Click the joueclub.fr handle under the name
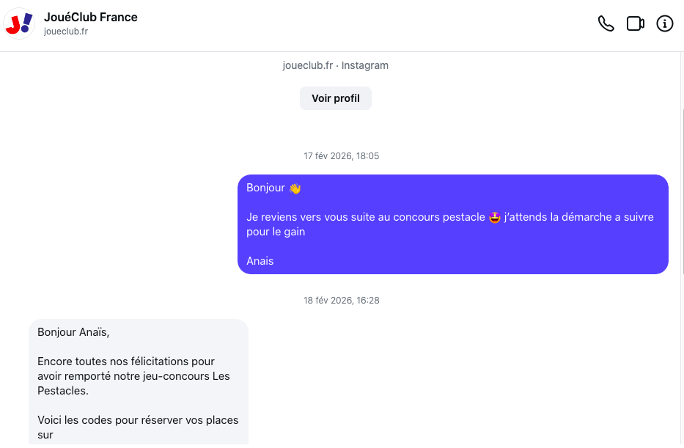 pos(66,32)
